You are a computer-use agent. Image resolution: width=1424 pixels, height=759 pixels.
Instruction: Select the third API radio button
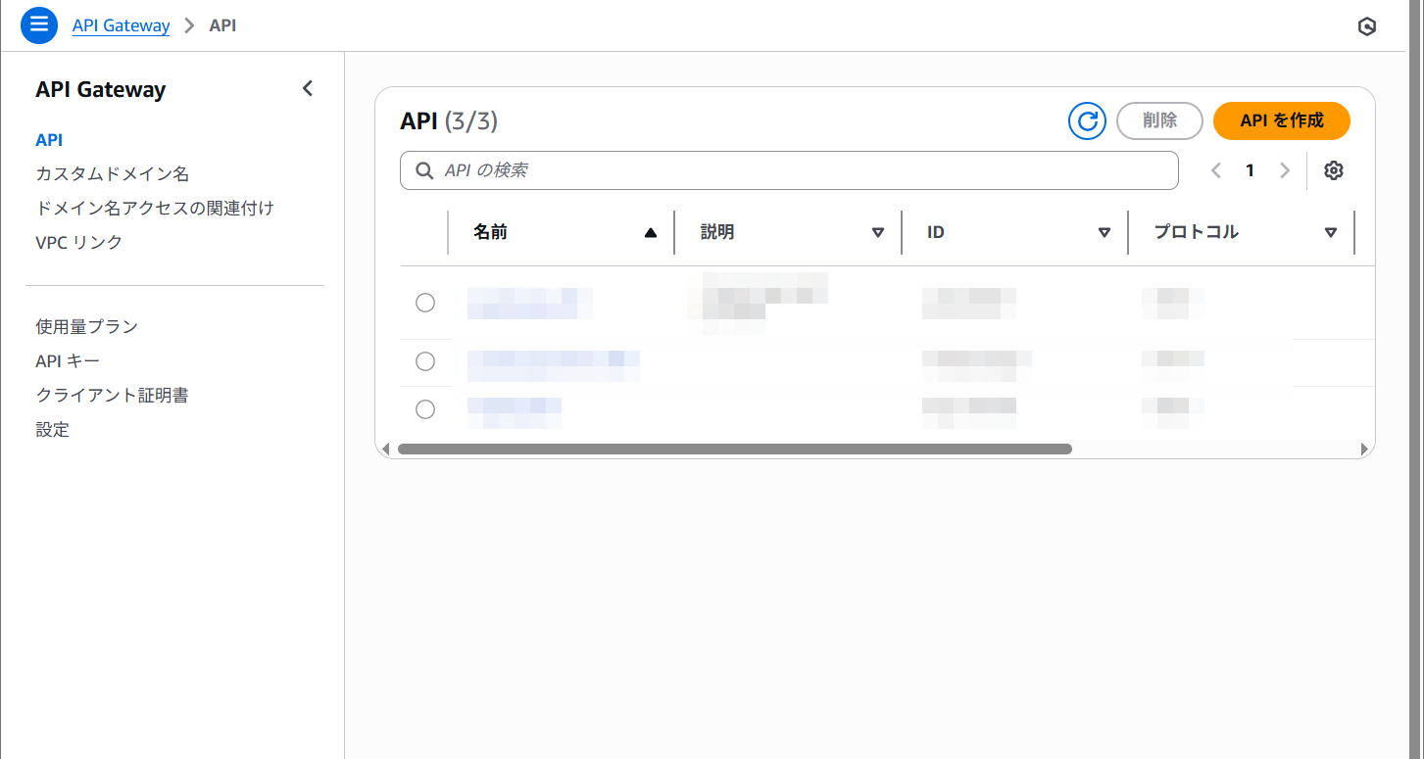pyautogui.click(x=425, y=409)
